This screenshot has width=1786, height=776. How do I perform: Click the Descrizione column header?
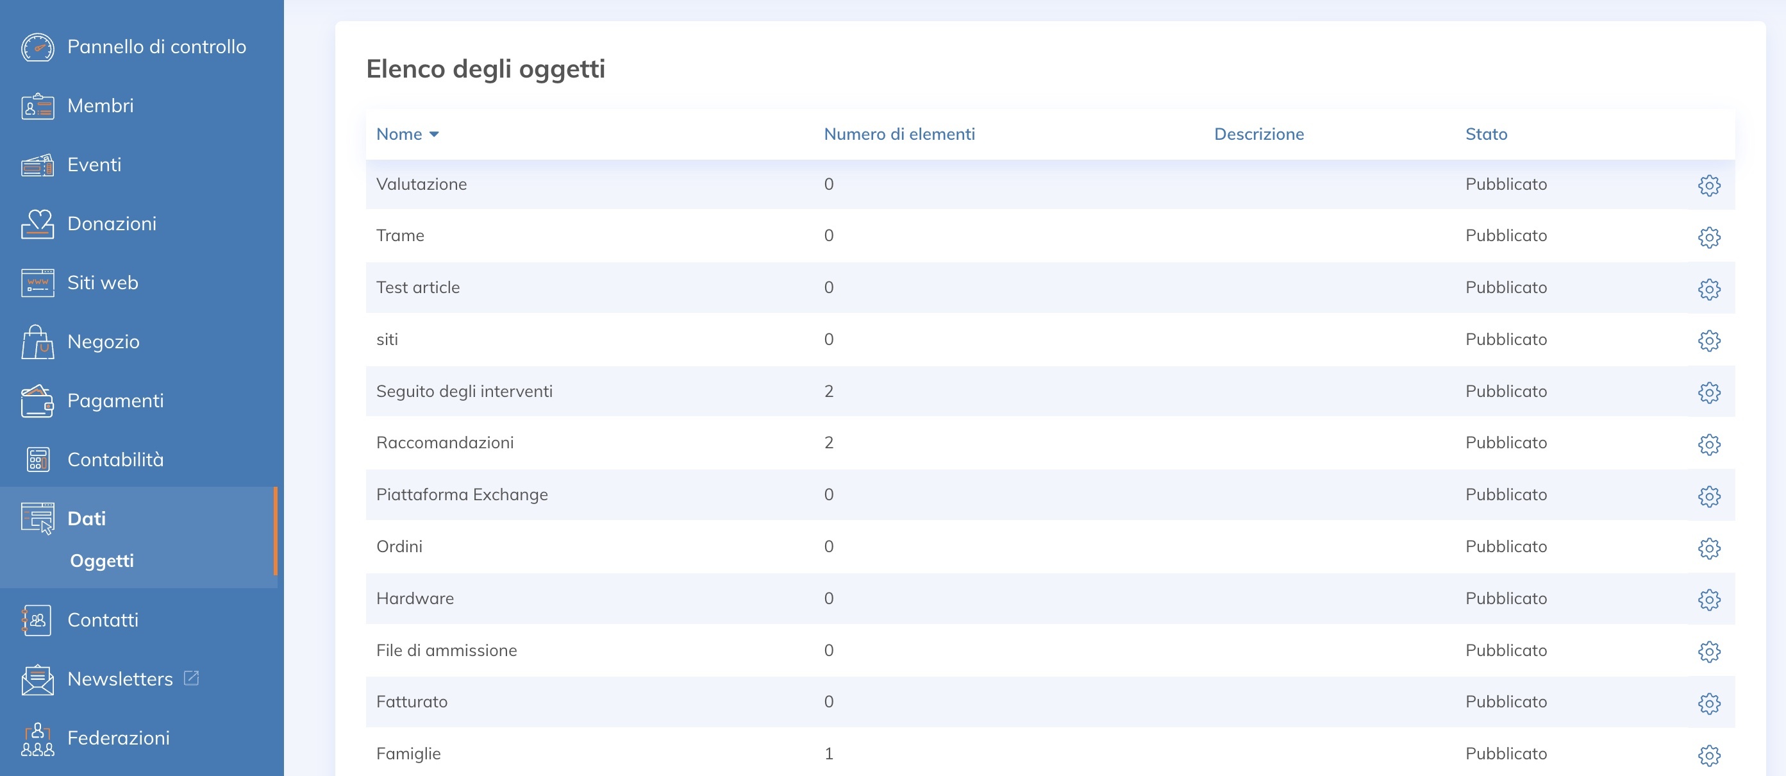point(1258,135)
